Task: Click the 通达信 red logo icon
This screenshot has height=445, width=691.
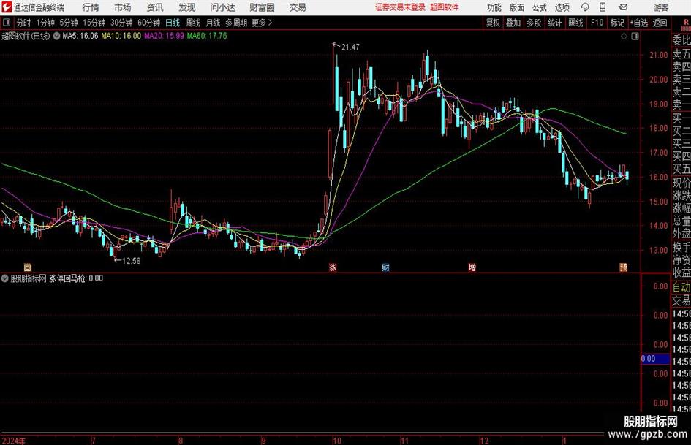Action: coord(7,7)
